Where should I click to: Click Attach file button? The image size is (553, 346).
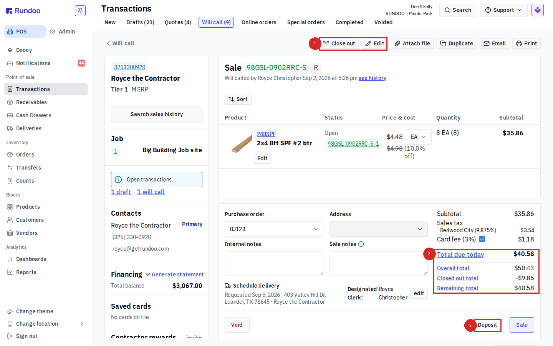pyautogui.click(x=412, y=43)
